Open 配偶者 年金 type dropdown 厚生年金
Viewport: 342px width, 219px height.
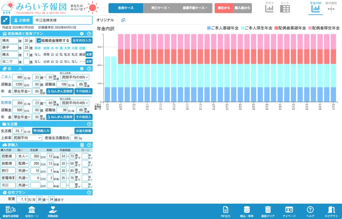22,117
